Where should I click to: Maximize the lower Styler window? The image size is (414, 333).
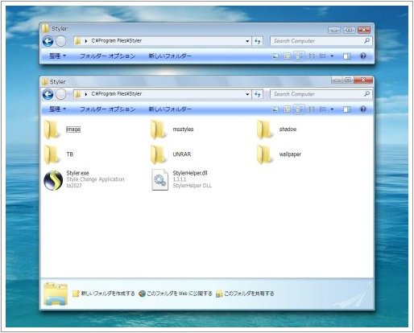pyautogui.click(x=348, y=80)
